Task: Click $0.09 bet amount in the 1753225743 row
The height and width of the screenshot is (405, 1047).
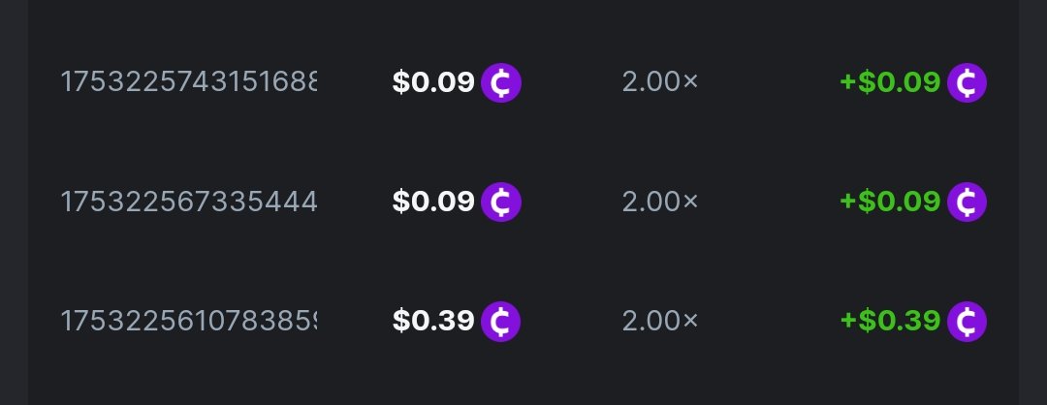Action: pyautogui.click(x=433, y=83)
